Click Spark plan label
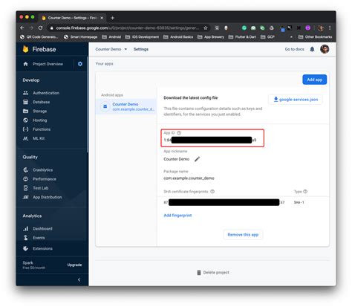This screenshot has height=307, width=352. [27, 262]
